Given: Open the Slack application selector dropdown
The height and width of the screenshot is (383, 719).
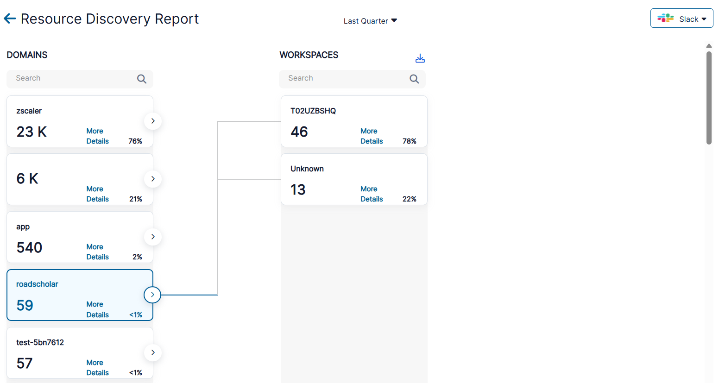Looking at the screenshot, I should click(x=681, y=19).
